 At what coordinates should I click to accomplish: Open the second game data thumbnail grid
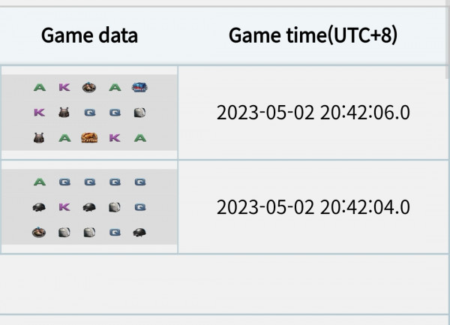pyautogui.click(x=89, y=207)
